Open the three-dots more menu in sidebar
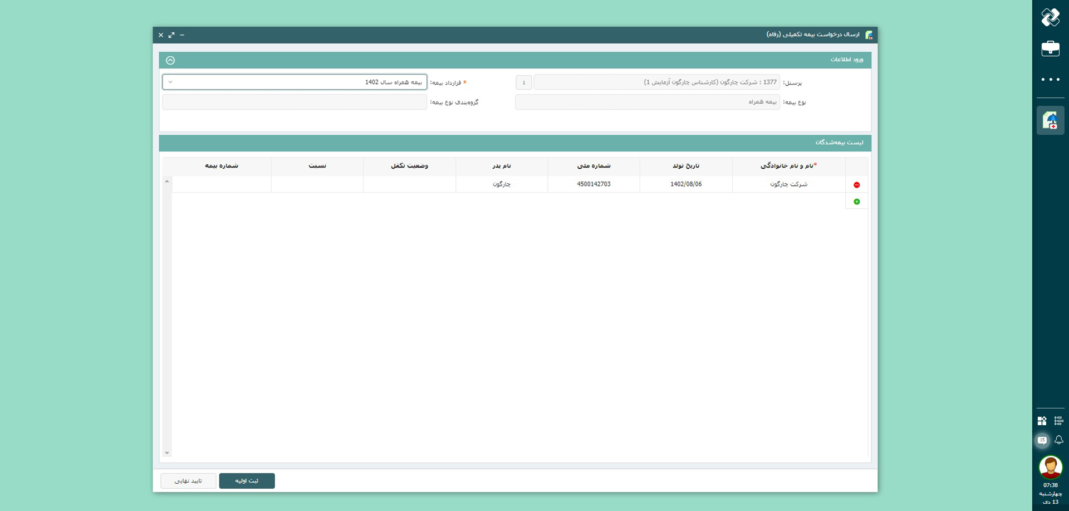Screen dimensions: 1069x511 pyautogui.click(x=1050, y=80)
